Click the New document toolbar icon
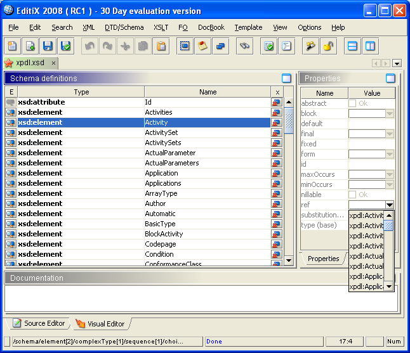 (12, 46)
